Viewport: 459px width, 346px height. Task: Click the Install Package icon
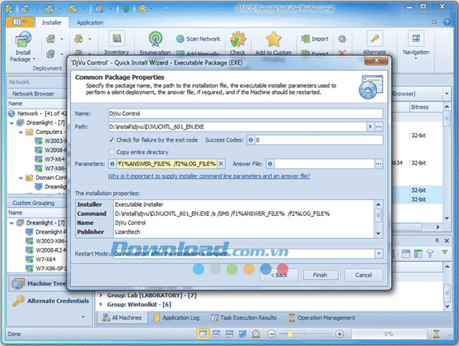(23, 40)
